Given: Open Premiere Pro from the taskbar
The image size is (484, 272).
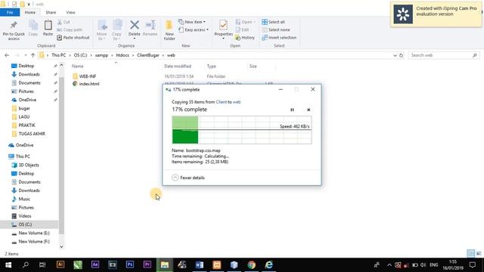Looking at the screenshot, I should click(x=147, y=264).
